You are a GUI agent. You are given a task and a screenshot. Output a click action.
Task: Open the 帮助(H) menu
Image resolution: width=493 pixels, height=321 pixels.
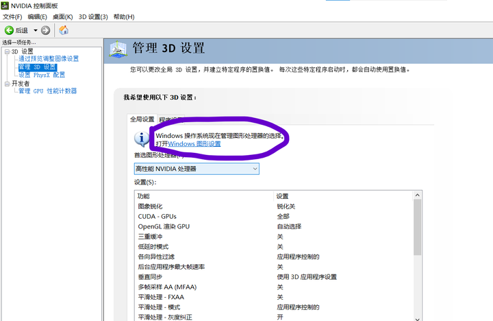[x=124, y=17]
